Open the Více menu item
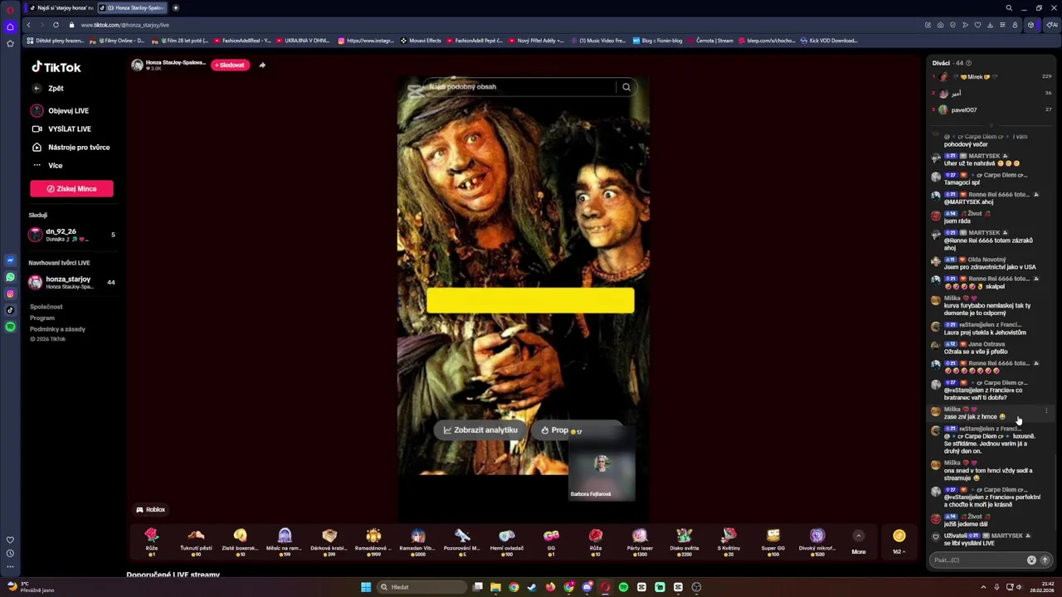This screenshot has width=1062, height=597. [x=47, y=165]
